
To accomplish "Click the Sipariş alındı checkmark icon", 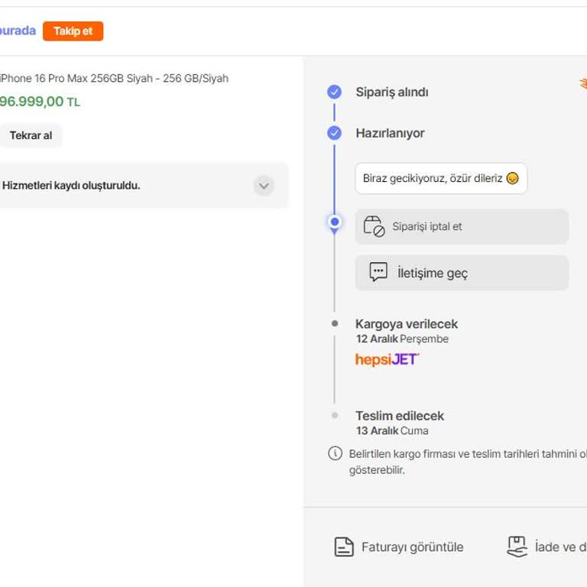I will pyautogui.click(x=334, y=92).
